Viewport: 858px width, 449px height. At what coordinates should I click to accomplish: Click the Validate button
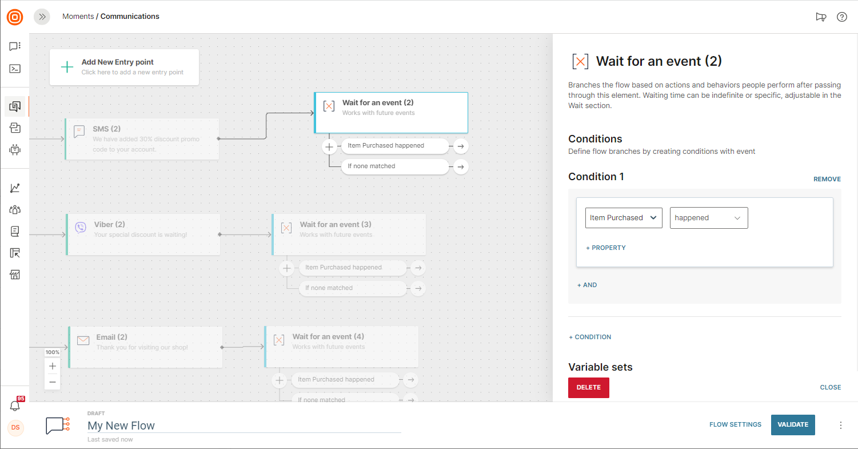tap(793, 425)
